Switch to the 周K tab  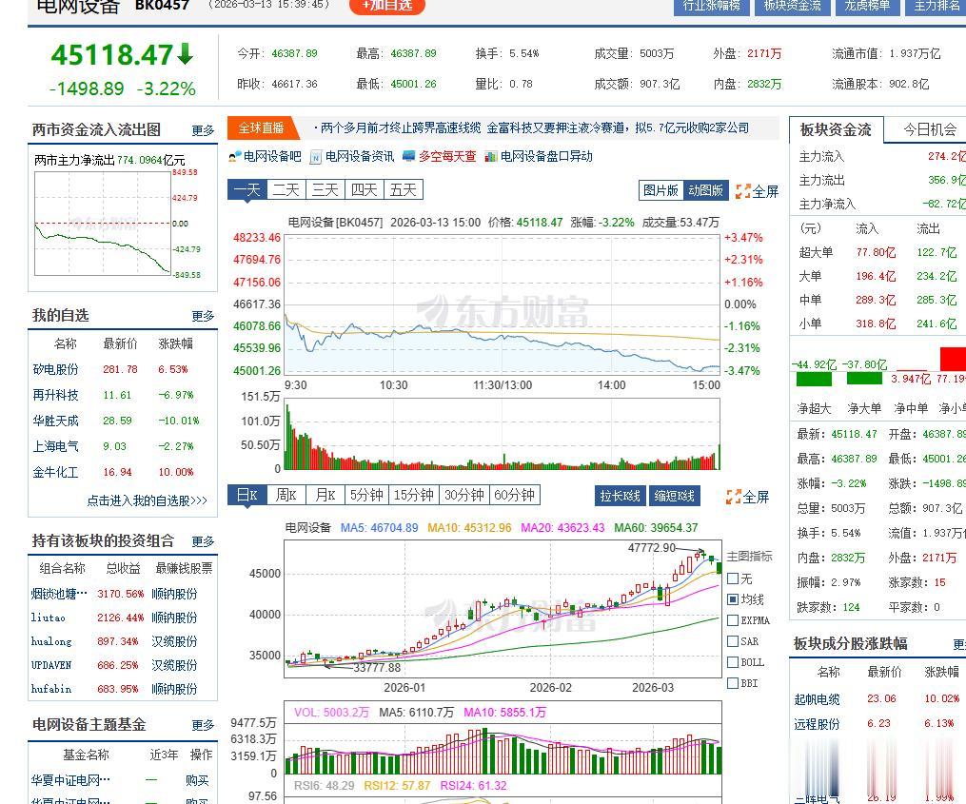tap(286, 495)
